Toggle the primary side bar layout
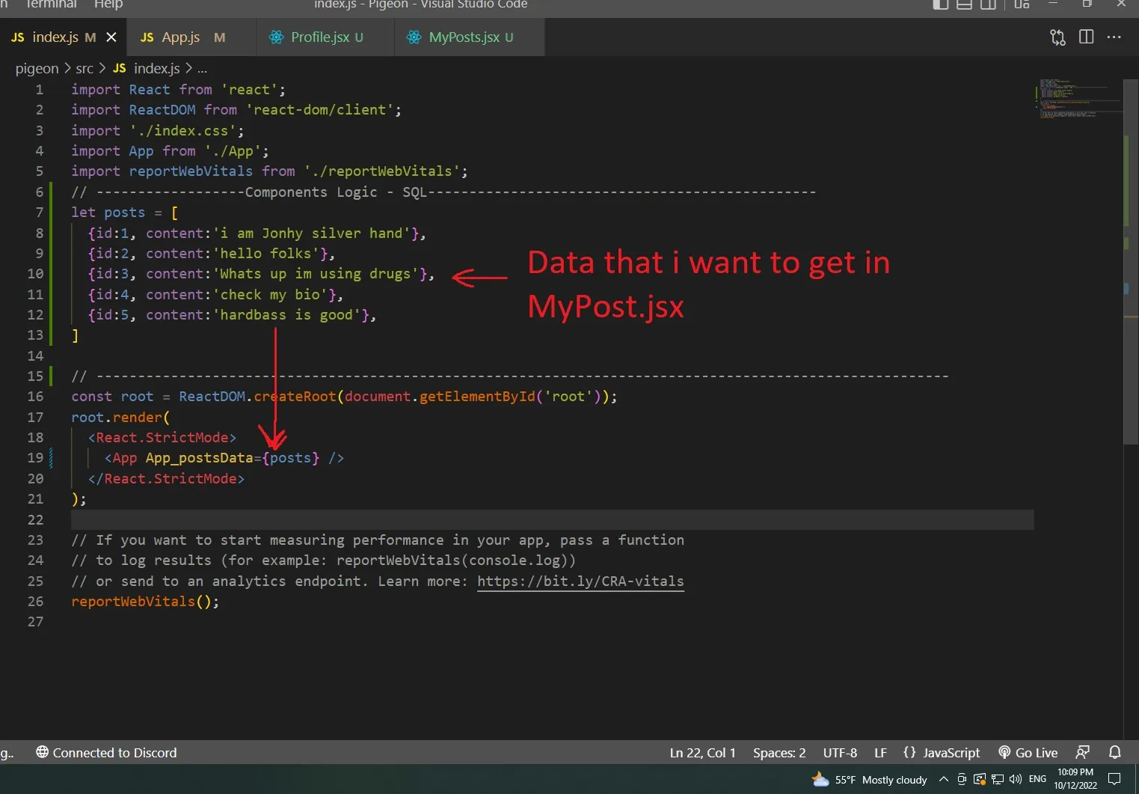Image resolution: width=1139 pixels, height=794 pixels. click(941, 4)
